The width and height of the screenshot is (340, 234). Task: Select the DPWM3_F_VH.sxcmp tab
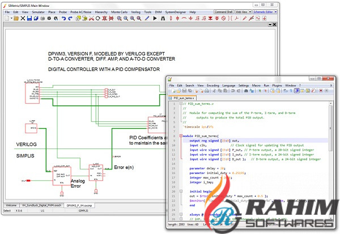[79, 205]
